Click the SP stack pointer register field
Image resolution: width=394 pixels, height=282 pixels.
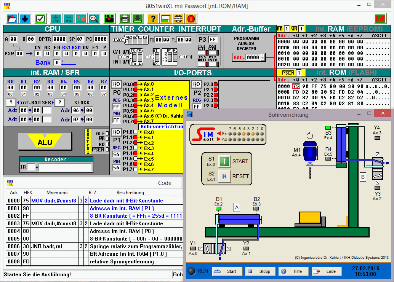click(x=80, y=39)
